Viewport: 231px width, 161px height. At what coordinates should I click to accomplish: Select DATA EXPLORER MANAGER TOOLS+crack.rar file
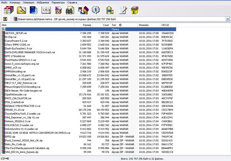pos(30,52)
